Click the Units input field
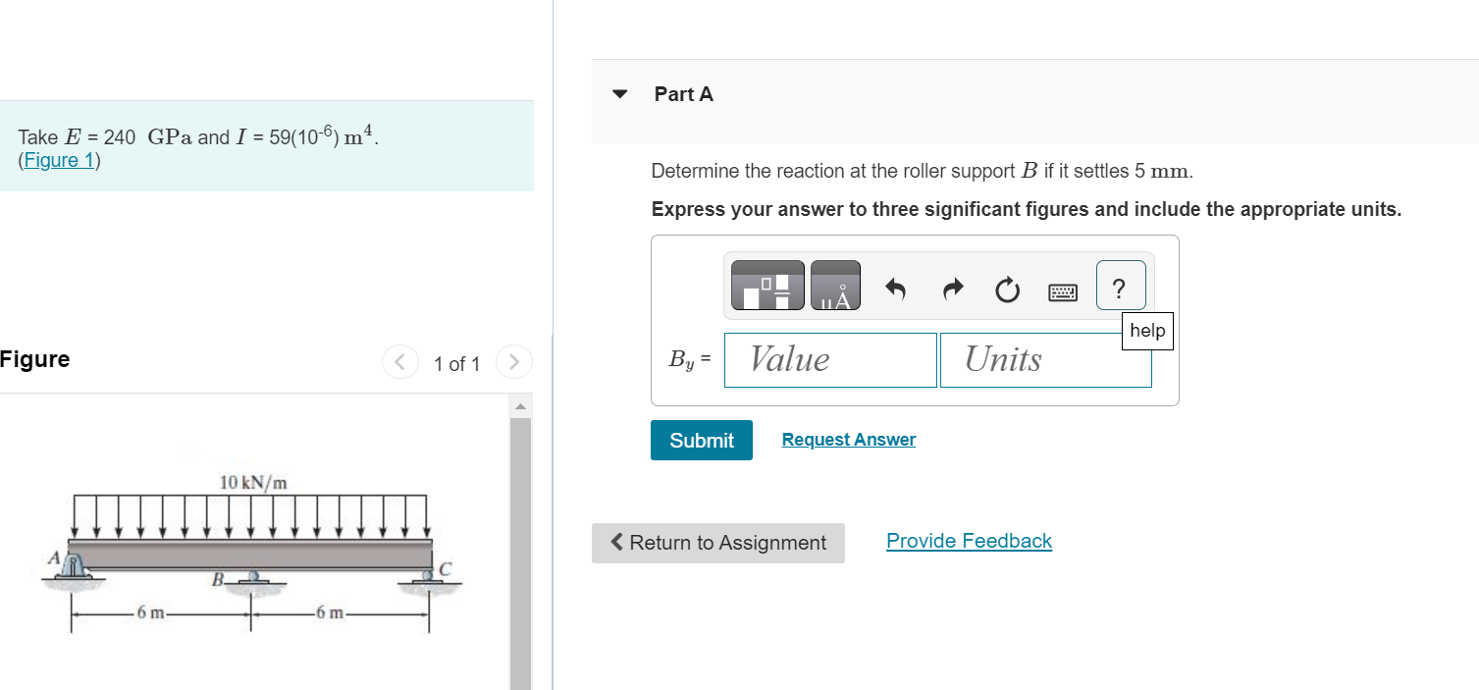The image size is (1479, 690). [x=1044, y=359]
